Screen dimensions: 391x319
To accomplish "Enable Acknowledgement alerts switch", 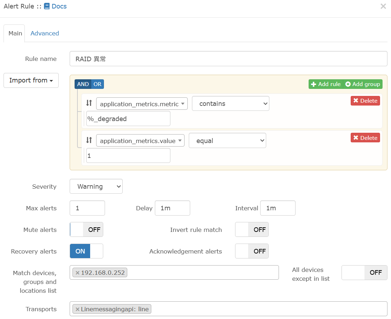I will tap(252, 251).
